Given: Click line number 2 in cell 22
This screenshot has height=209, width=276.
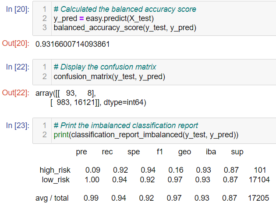Looking at the screenshot, I should (x=45, y=77).
